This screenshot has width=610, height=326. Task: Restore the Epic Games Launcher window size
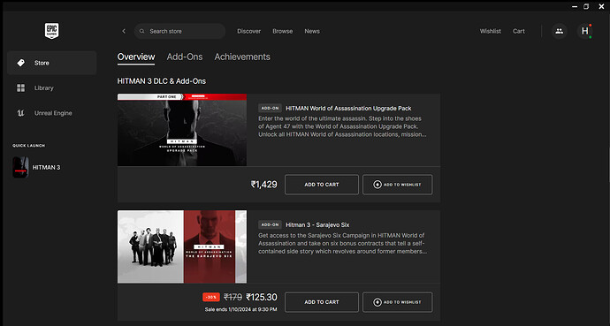coord(586,6)
